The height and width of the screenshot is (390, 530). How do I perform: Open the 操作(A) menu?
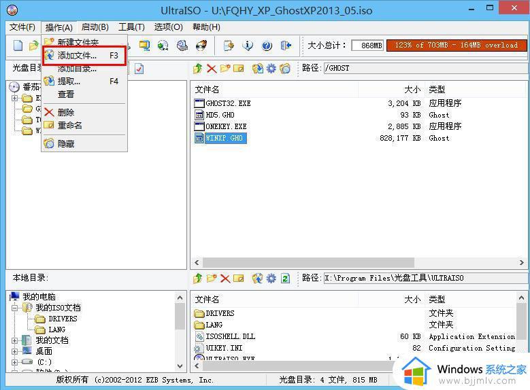pyautogui.click(x=59, y=27)
